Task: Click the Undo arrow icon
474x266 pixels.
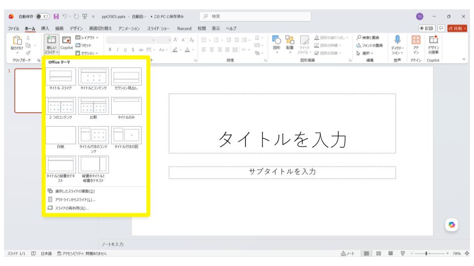Action: point(65,16)
